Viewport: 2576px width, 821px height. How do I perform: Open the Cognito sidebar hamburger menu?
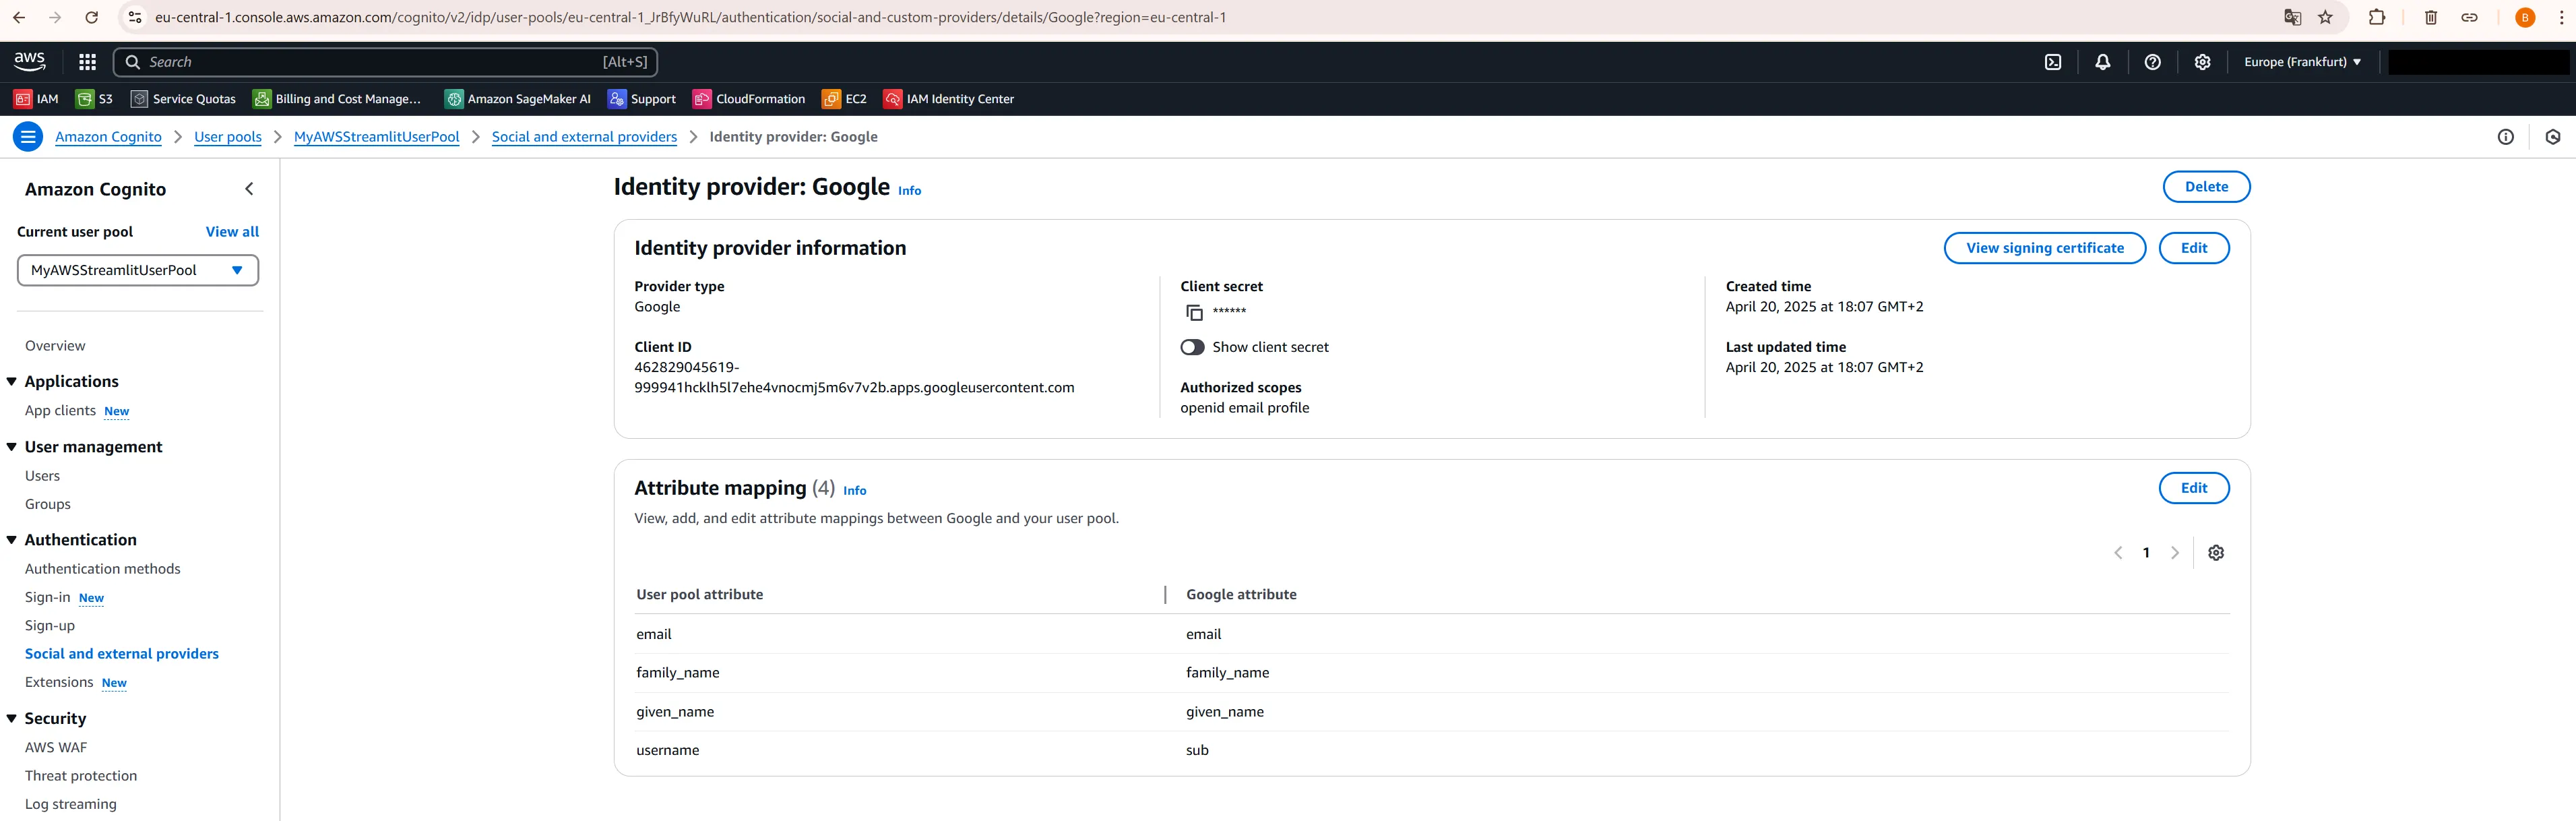(x=27, y=136)
